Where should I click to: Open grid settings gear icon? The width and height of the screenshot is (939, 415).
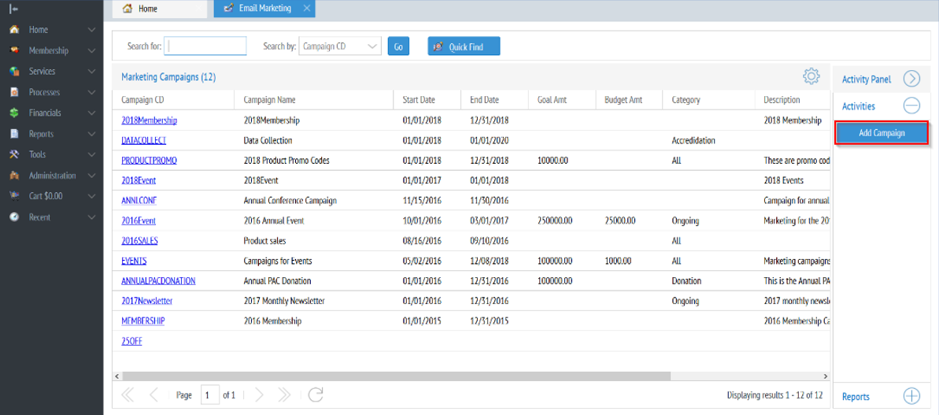click(x=811, y=76)
